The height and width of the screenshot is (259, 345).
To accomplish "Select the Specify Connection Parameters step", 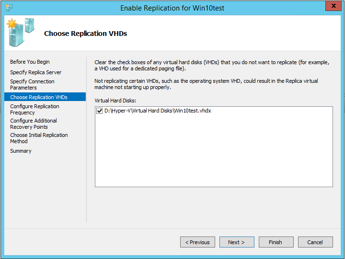I will click(32, 85).
